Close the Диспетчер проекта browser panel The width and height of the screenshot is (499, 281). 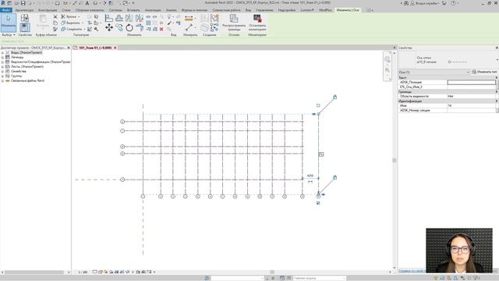[69, 48]
